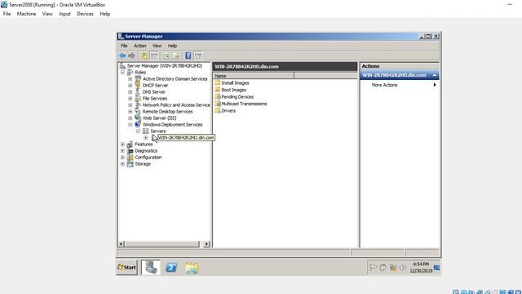
Task: Select the Roles tree item
Action: (x=140, y=73)
